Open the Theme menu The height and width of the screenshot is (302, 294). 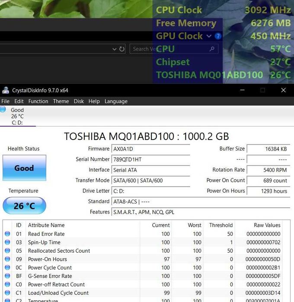61,101
